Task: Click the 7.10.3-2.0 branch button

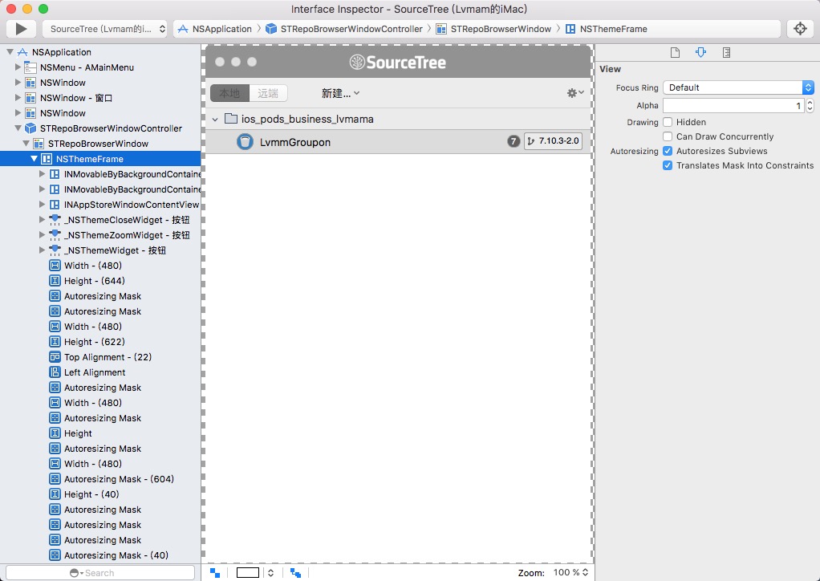Action: [553, 141]
